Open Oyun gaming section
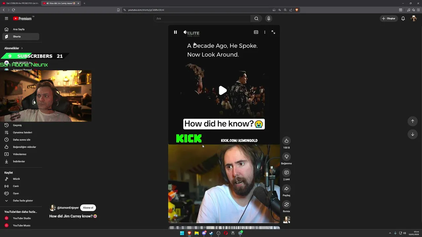The height and width of the screenshot is (237, 422). [21, 193]
